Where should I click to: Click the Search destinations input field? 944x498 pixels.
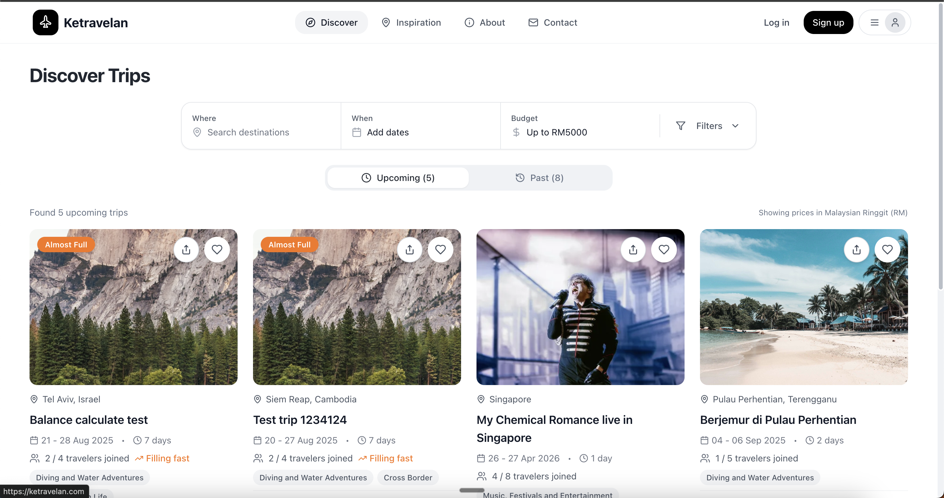(x=248, y=132)
